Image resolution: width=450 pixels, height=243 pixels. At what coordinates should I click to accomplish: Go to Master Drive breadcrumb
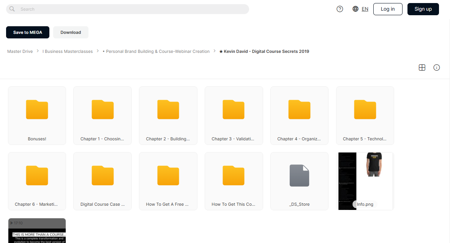[20, 51]
